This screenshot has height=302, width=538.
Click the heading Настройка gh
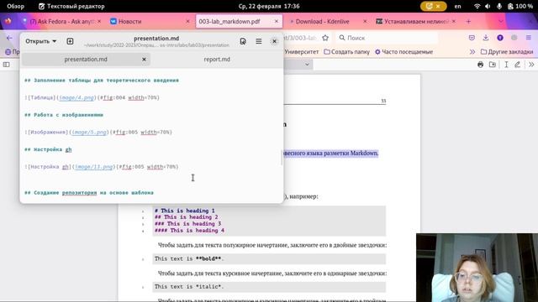click(x=48, y=149)
